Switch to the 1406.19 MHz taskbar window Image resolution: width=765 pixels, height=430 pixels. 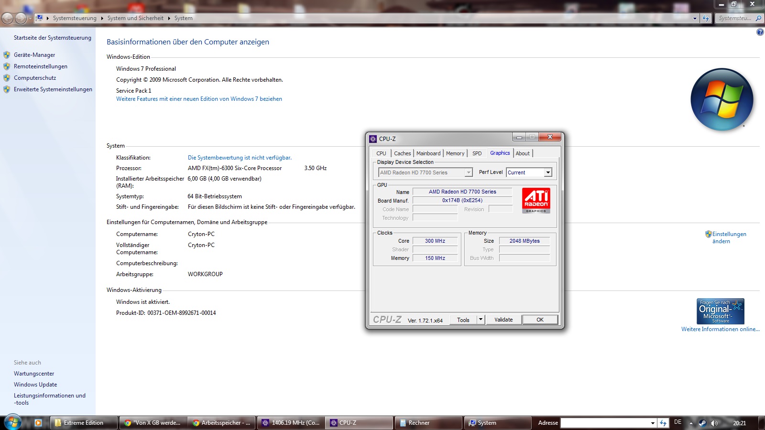[291, 423]
